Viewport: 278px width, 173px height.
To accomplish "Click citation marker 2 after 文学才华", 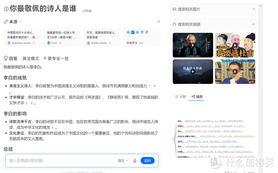I will click(26, 103).
